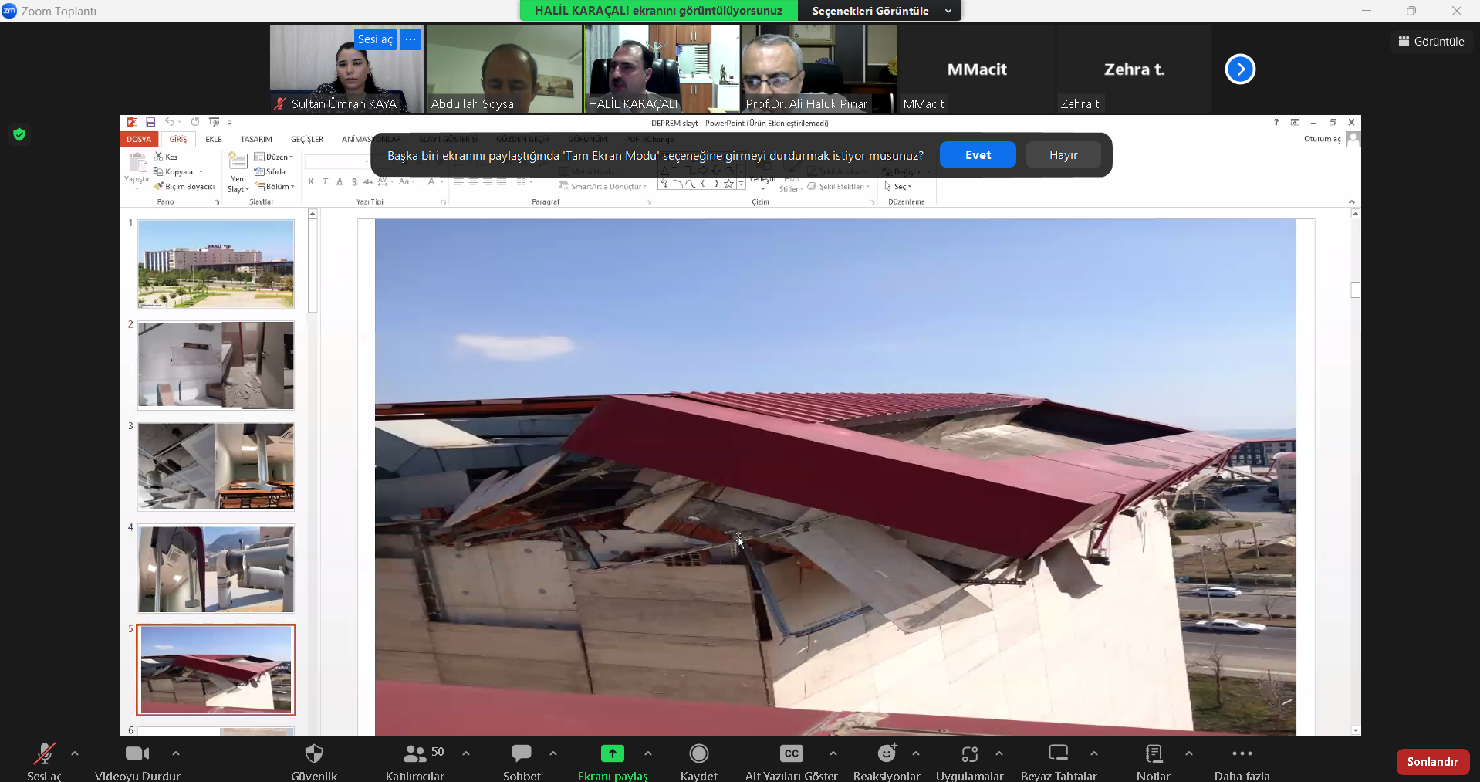
Task: Start recording with the Kaydet icon
Action: [698, 753]
